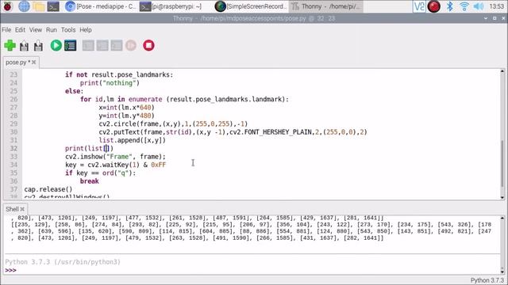Click 'if not result.pose_landmarks:' on line 23

click(x=119, y=74)
